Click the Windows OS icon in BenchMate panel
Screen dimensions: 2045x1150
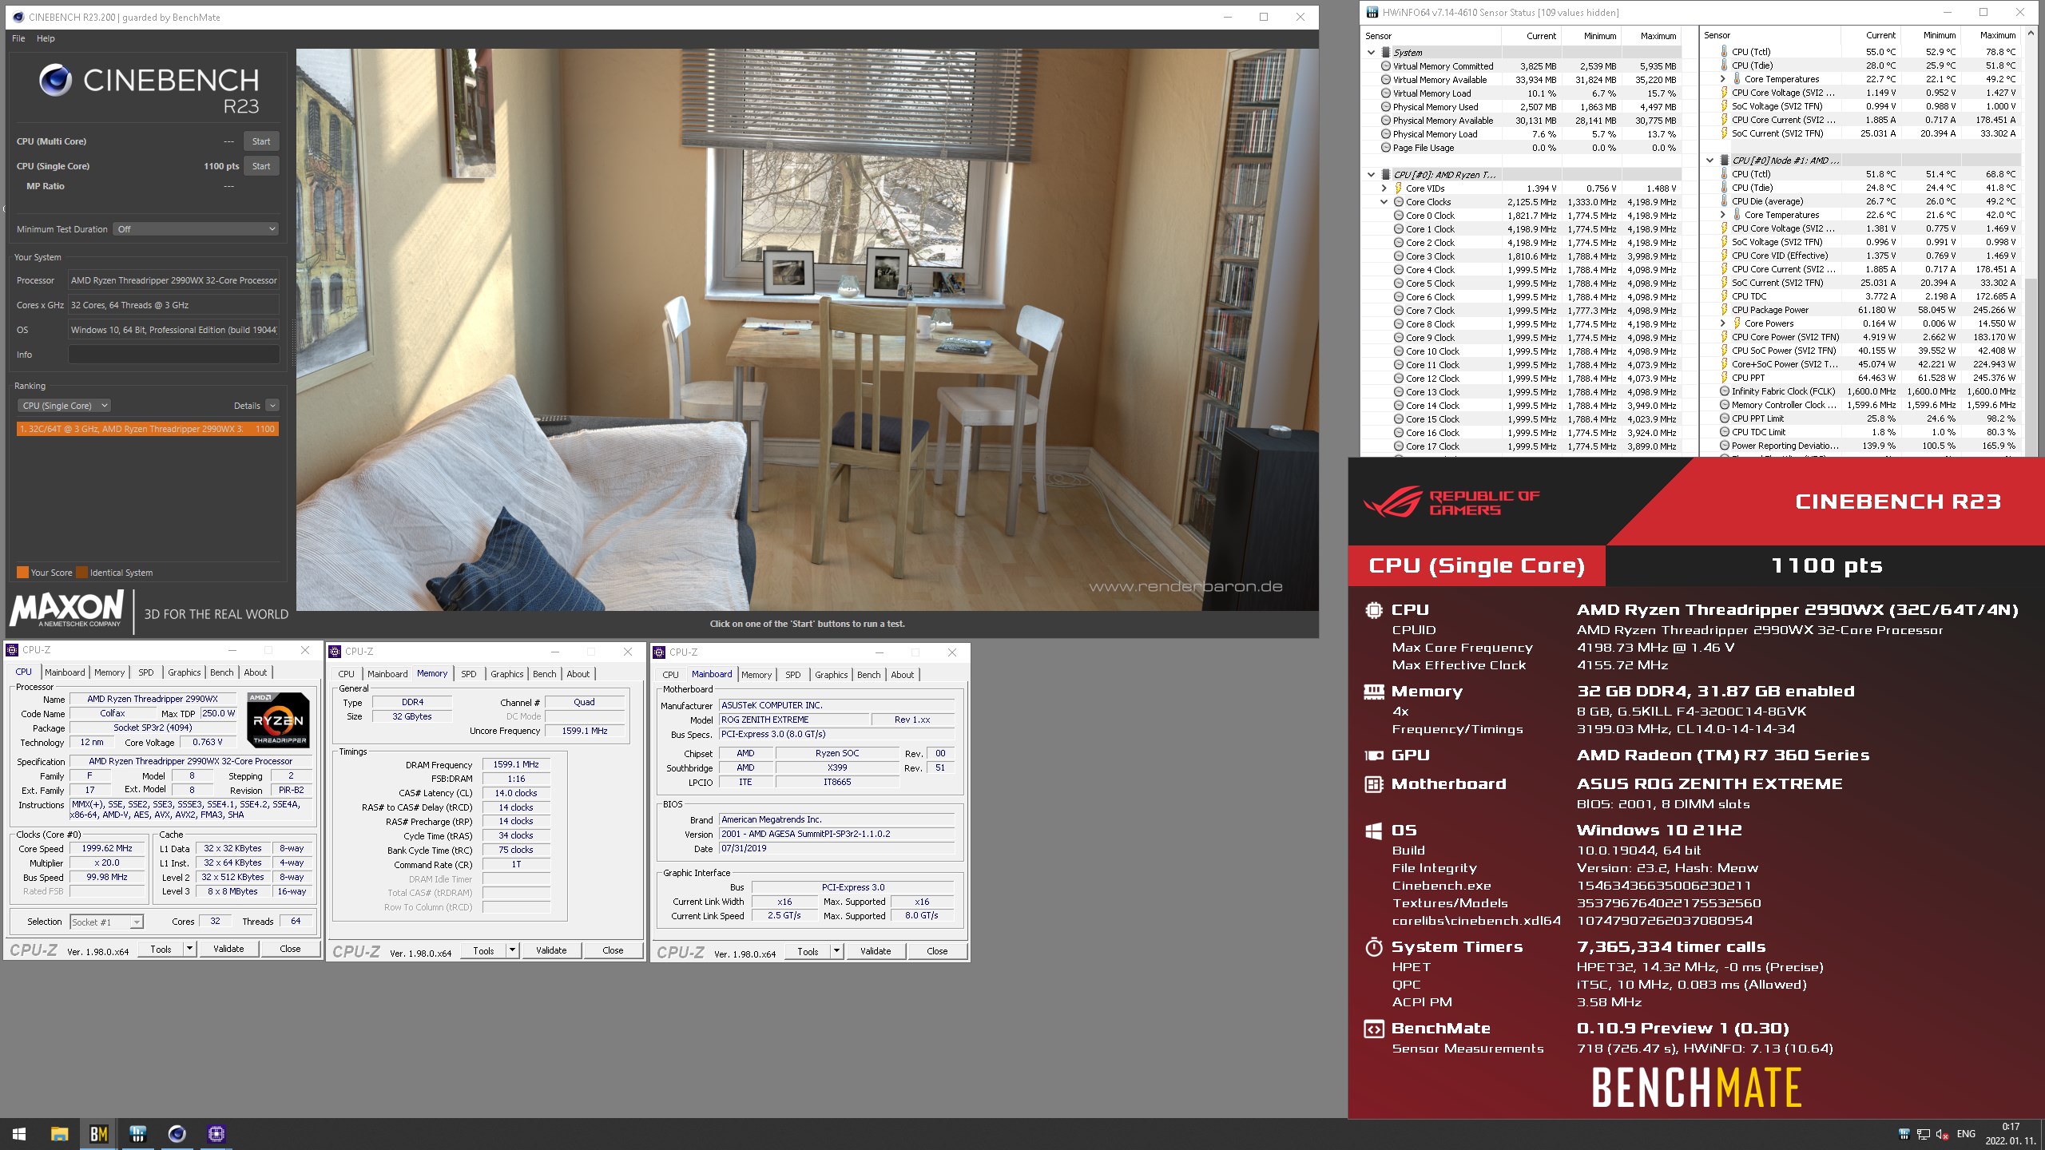point(1373,831)
